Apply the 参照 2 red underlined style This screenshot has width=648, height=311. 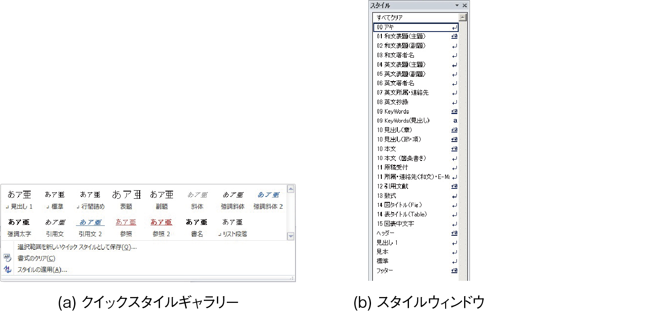pos(161,228)
